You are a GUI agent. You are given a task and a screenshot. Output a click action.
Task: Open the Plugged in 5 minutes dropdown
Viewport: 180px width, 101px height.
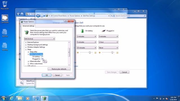[x=108, y=36]
